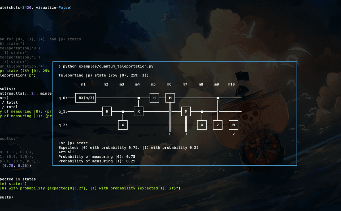Image resolution: width=341 pixels, height=211 pixels.
Task: Click the m7 column header
Action: pos(185,84)
